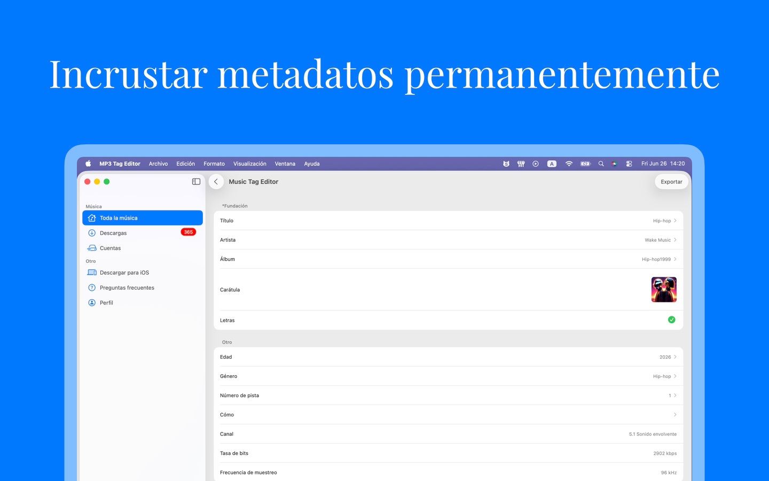Open the keyboard input source A icon
769x481 pixels.
[x=552, y=164]
